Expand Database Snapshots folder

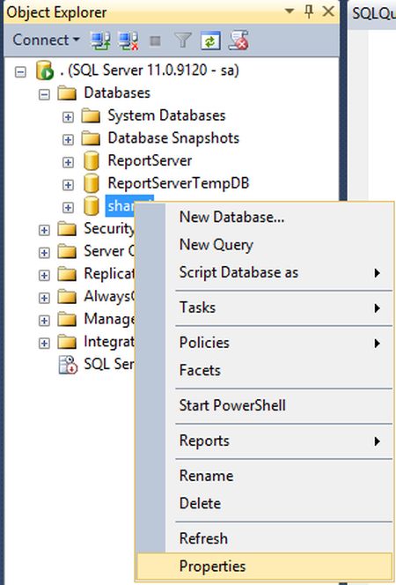tap(68, 139)
